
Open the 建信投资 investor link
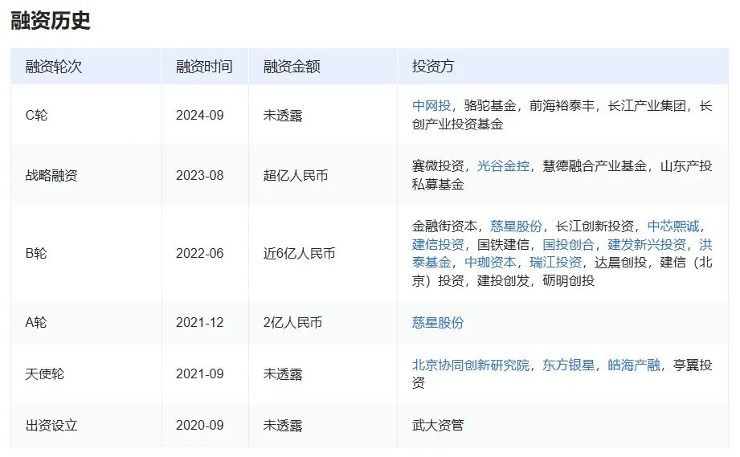tap(438, 245)
